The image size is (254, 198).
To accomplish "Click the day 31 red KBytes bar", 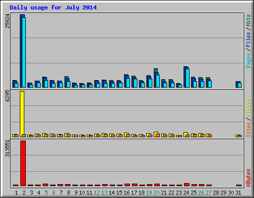I will 239,185.
